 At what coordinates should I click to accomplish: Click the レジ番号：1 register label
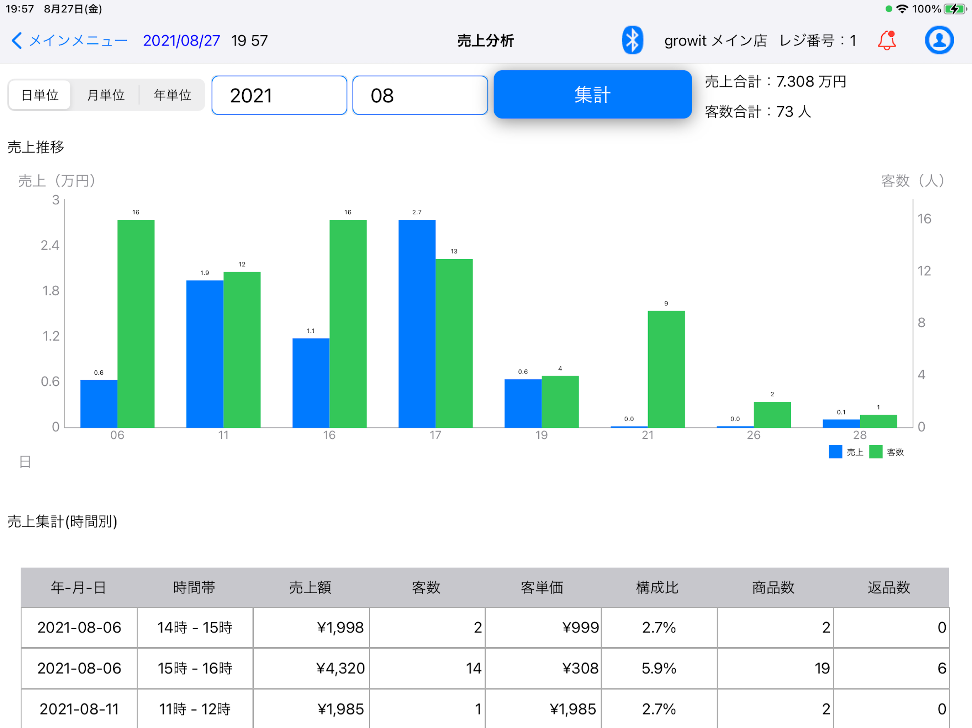tap(818, 41)
